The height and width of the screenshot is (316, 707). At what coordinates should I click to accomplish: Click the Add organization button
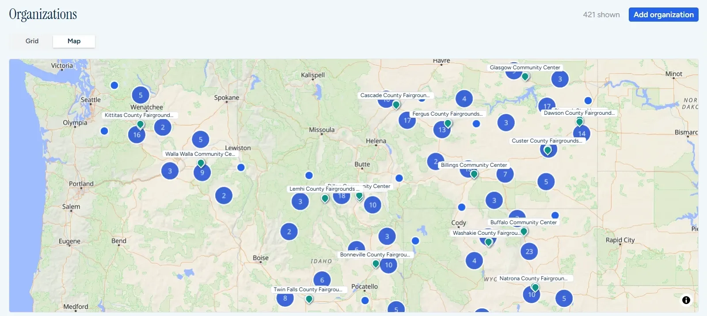[x=663, y=15]
